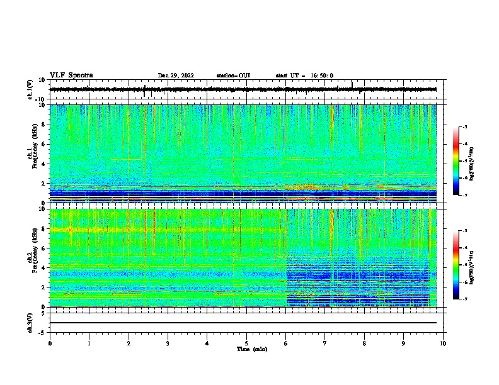499x385 pixels.
Task: Click the ch.1 spectrogram color bar
Action: pos(456,161)
